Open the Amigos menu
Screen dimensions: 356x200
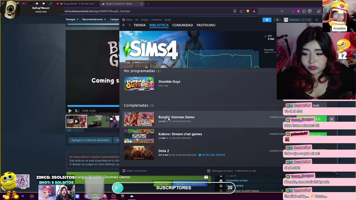click(145, 20)
